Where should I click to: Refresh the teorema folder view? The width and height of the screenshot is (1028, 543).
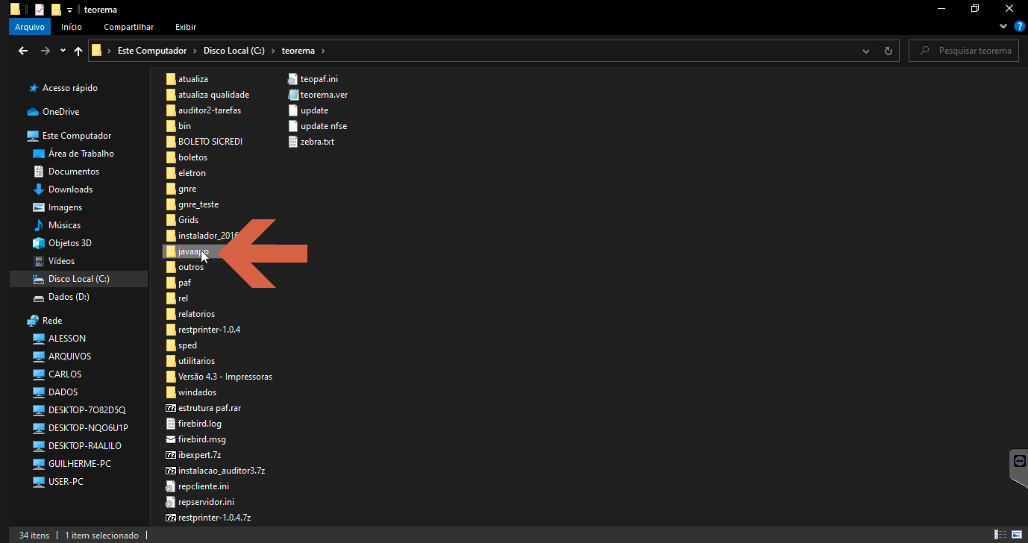click(888, 51)
